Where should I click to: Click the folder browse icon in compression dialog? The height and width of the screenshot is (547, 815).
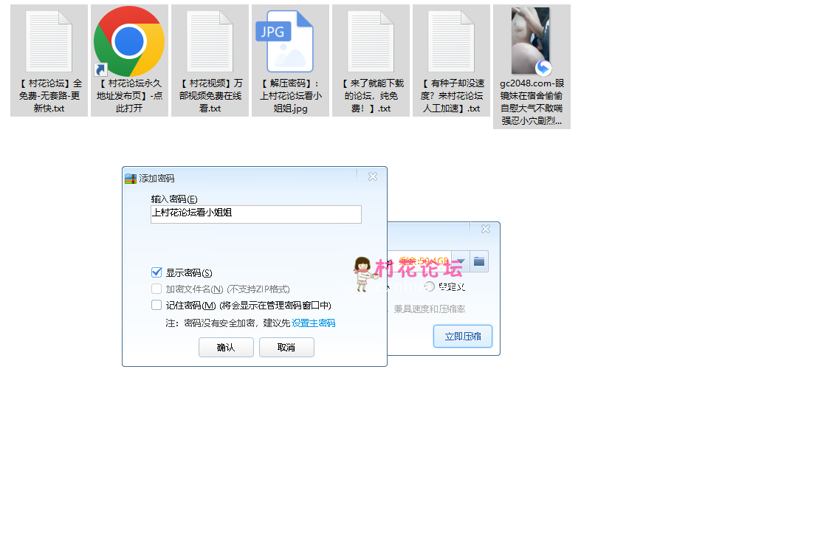pyautogui.click(x=478, y=261)
